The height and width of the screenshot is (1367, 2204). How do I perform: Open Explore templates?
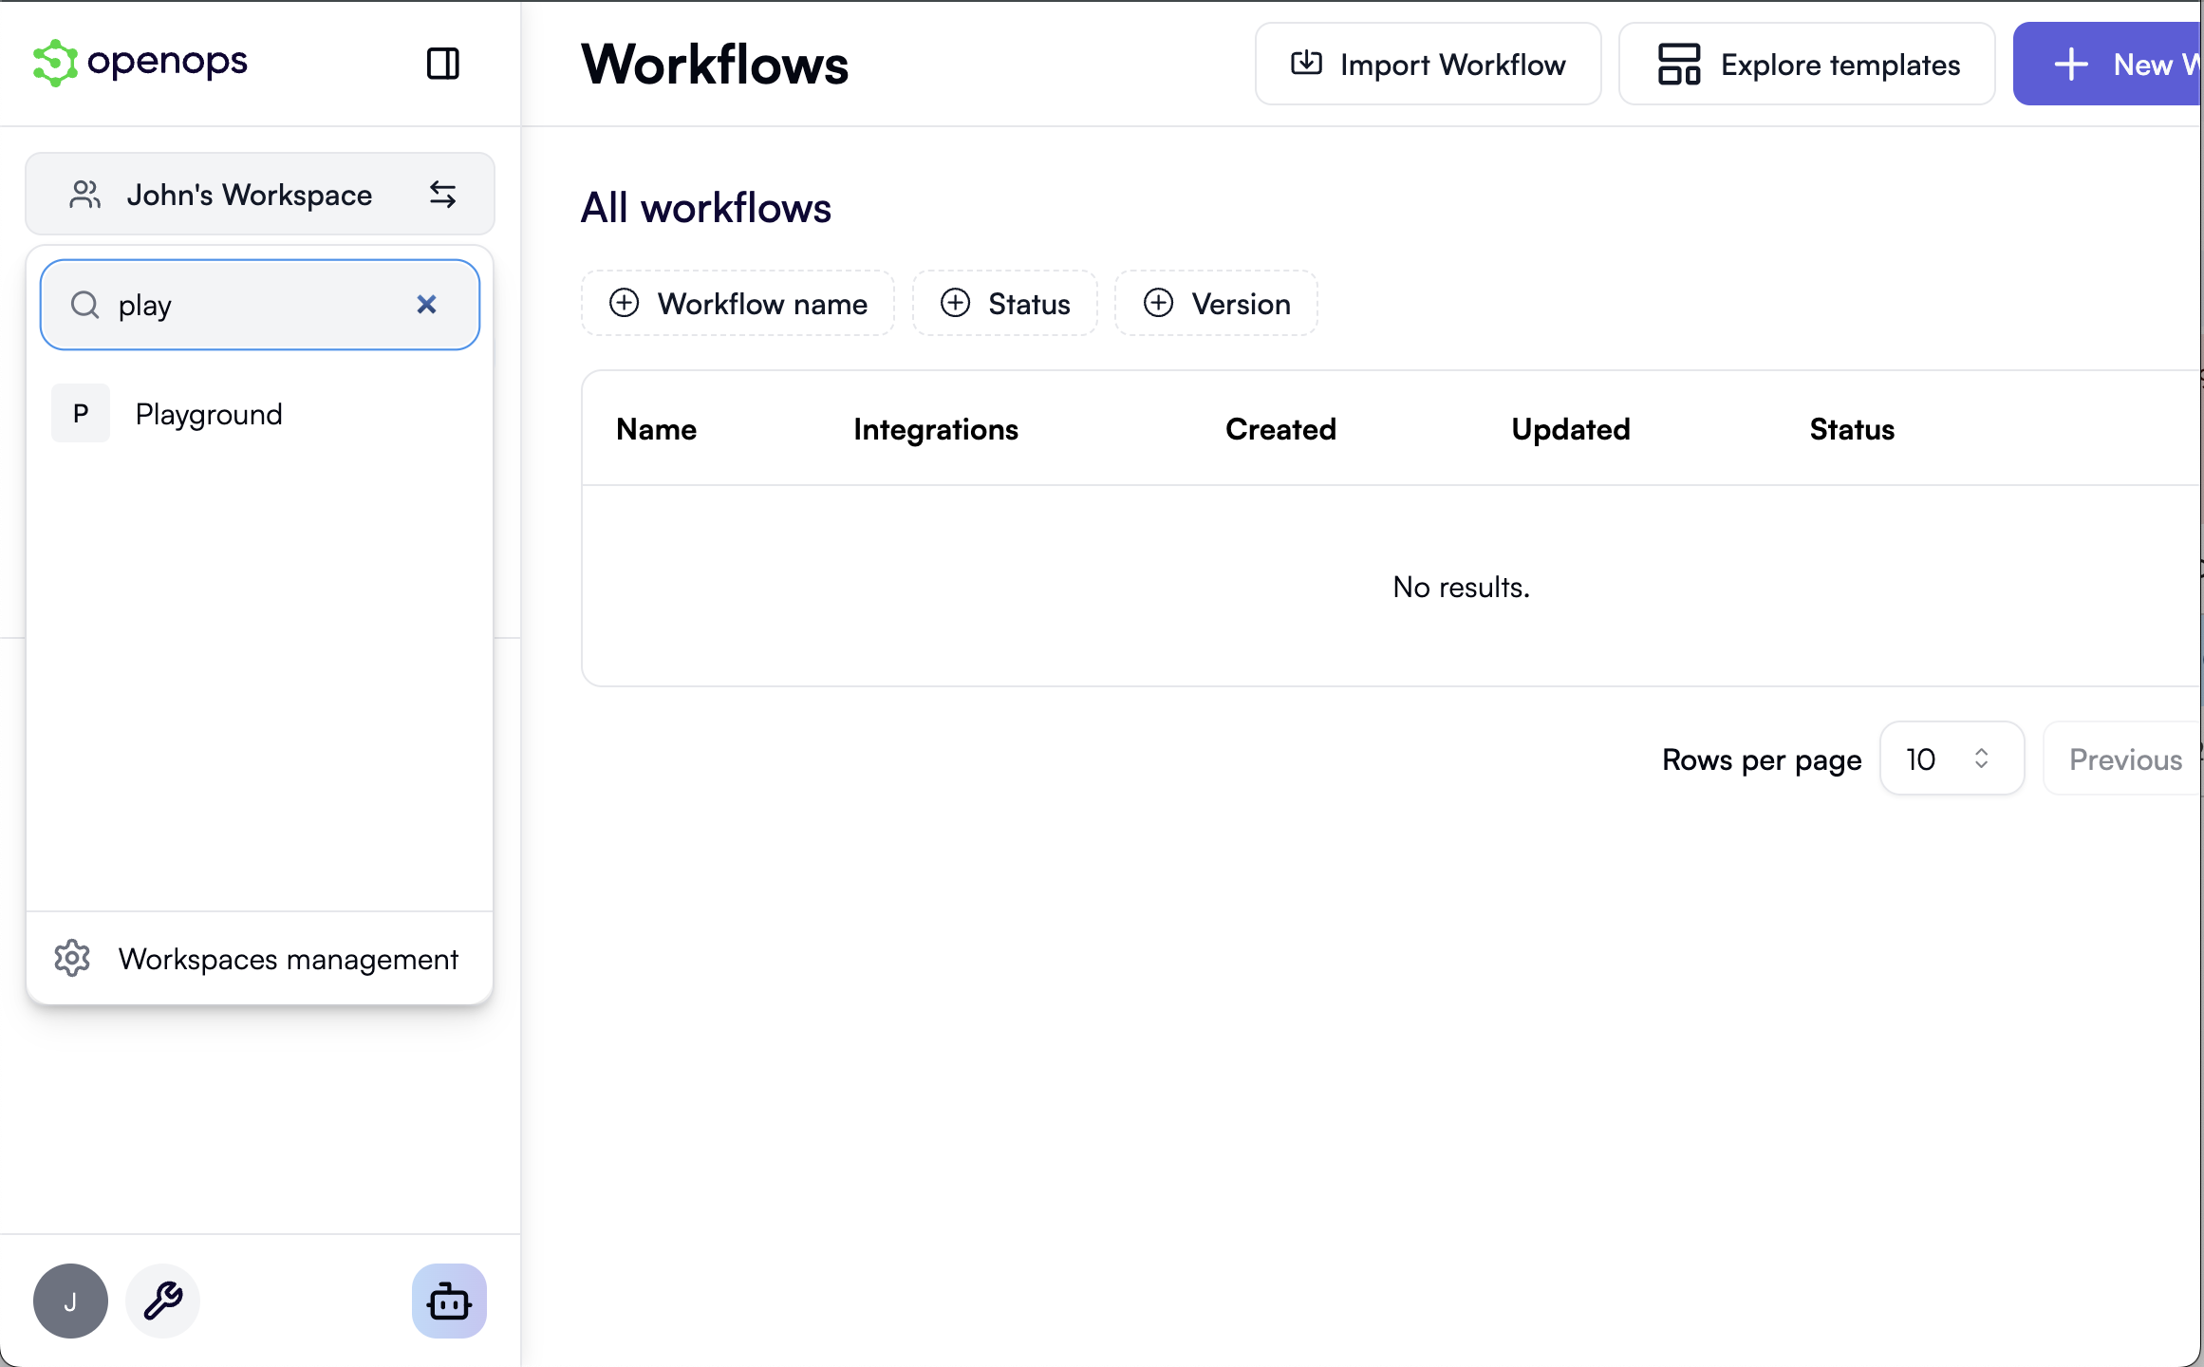tap(1806, 64)
